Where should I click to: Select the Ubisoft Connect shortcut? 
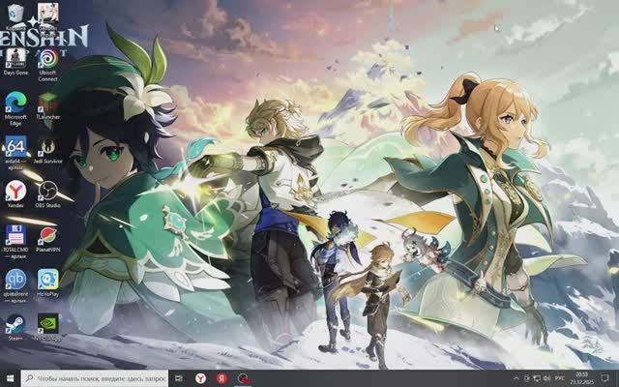click(47, 65)
